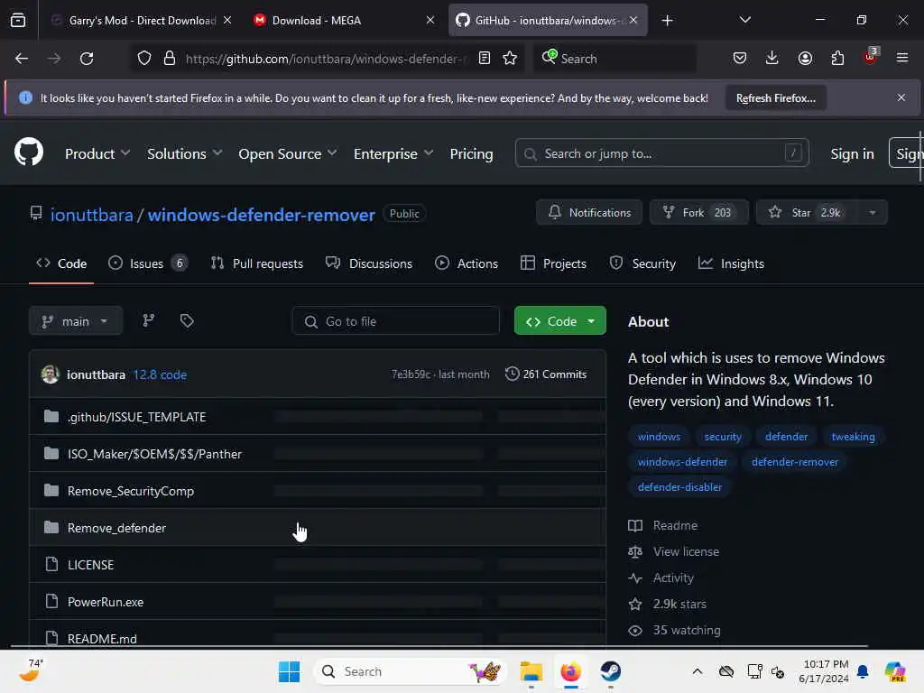Open the Remove_SecurityComp folder
This screenshot has width=924, height=693.
pos(131,491)
